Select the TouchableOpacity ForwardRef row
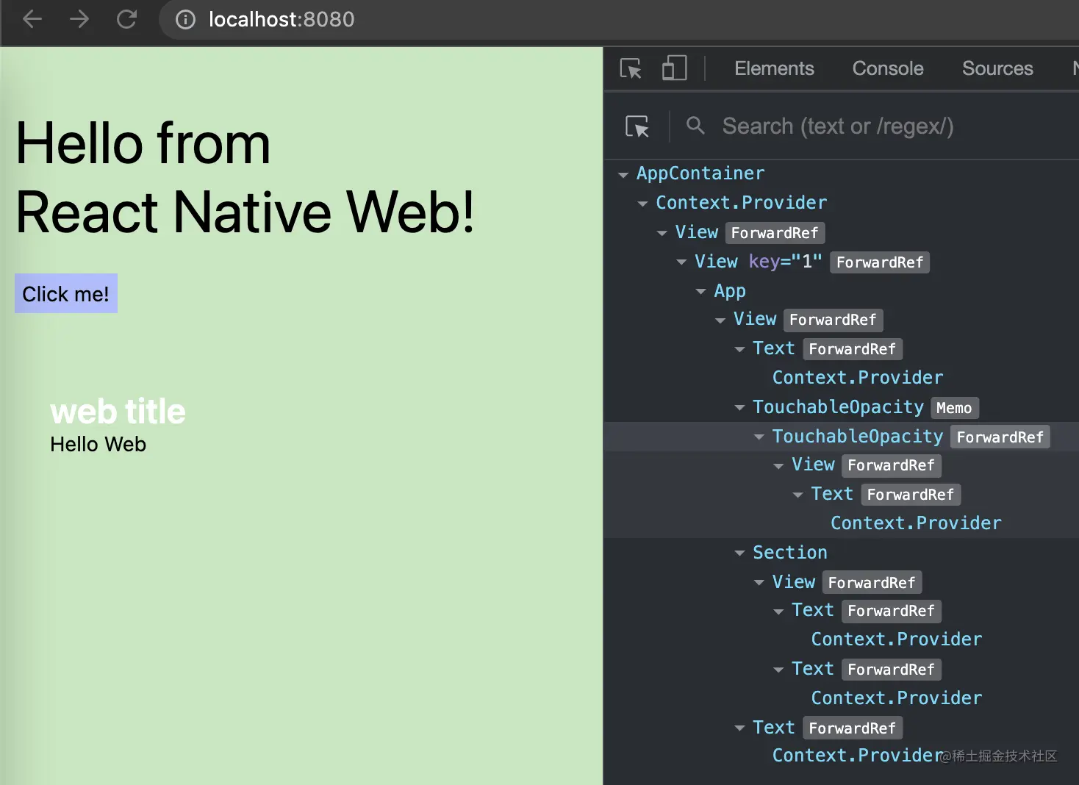The width and height of the screenshot is (1079, 785). click(x=857, y=437)
